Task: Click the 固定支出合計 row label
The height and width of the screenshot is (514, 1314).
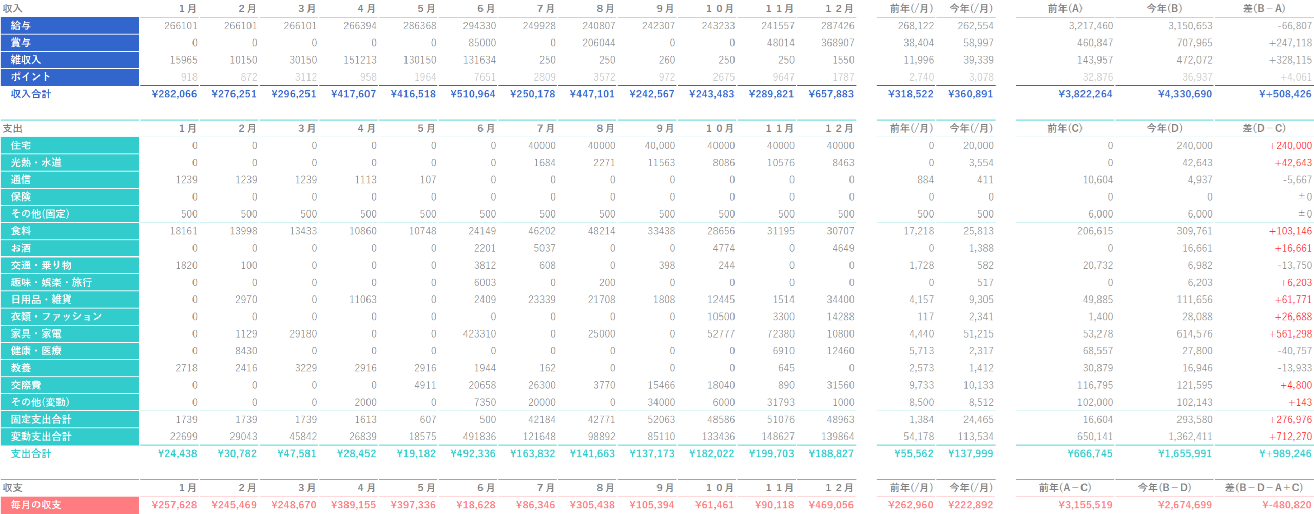Action: [x=69, y=420]
